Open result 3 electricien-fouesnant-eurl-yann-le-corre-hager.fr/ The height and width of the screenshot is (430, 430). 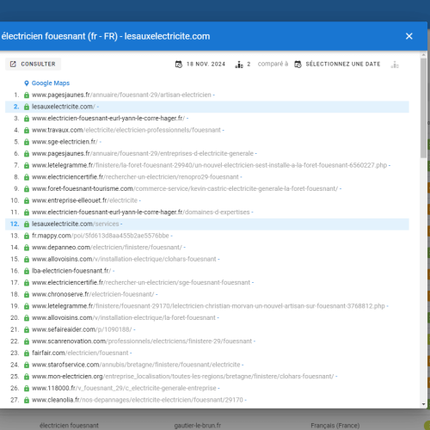108,119
